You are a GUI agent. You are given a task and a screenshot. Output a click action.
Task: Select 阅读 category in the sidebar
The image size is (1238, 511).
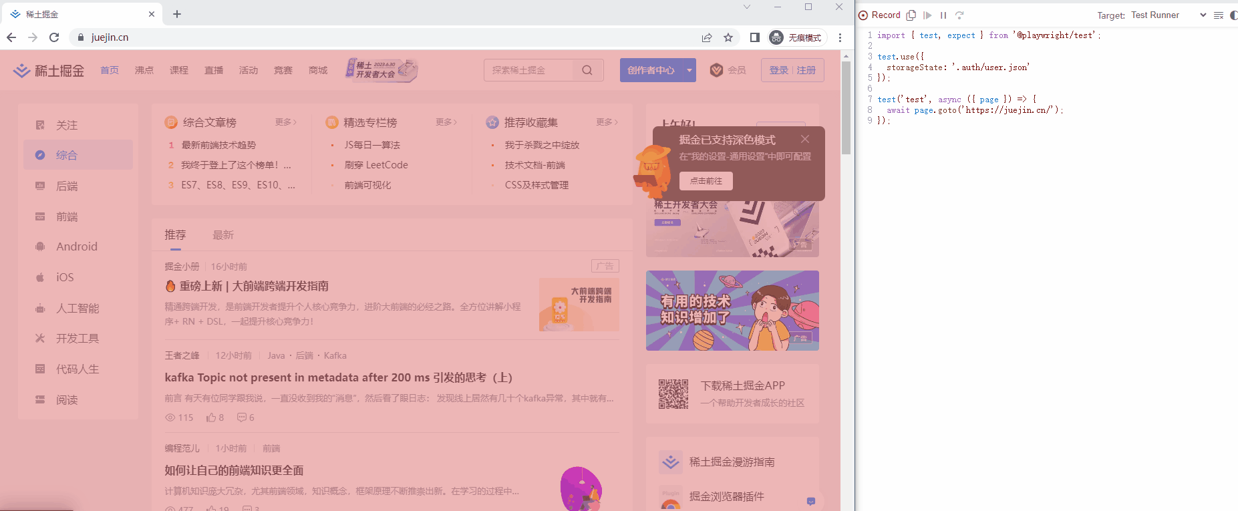[78, 399]
